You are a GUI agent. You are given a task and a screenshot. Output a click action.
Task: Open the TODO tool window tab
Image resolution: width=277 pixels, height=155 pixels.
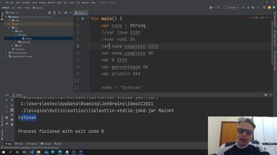pos(19,144)
